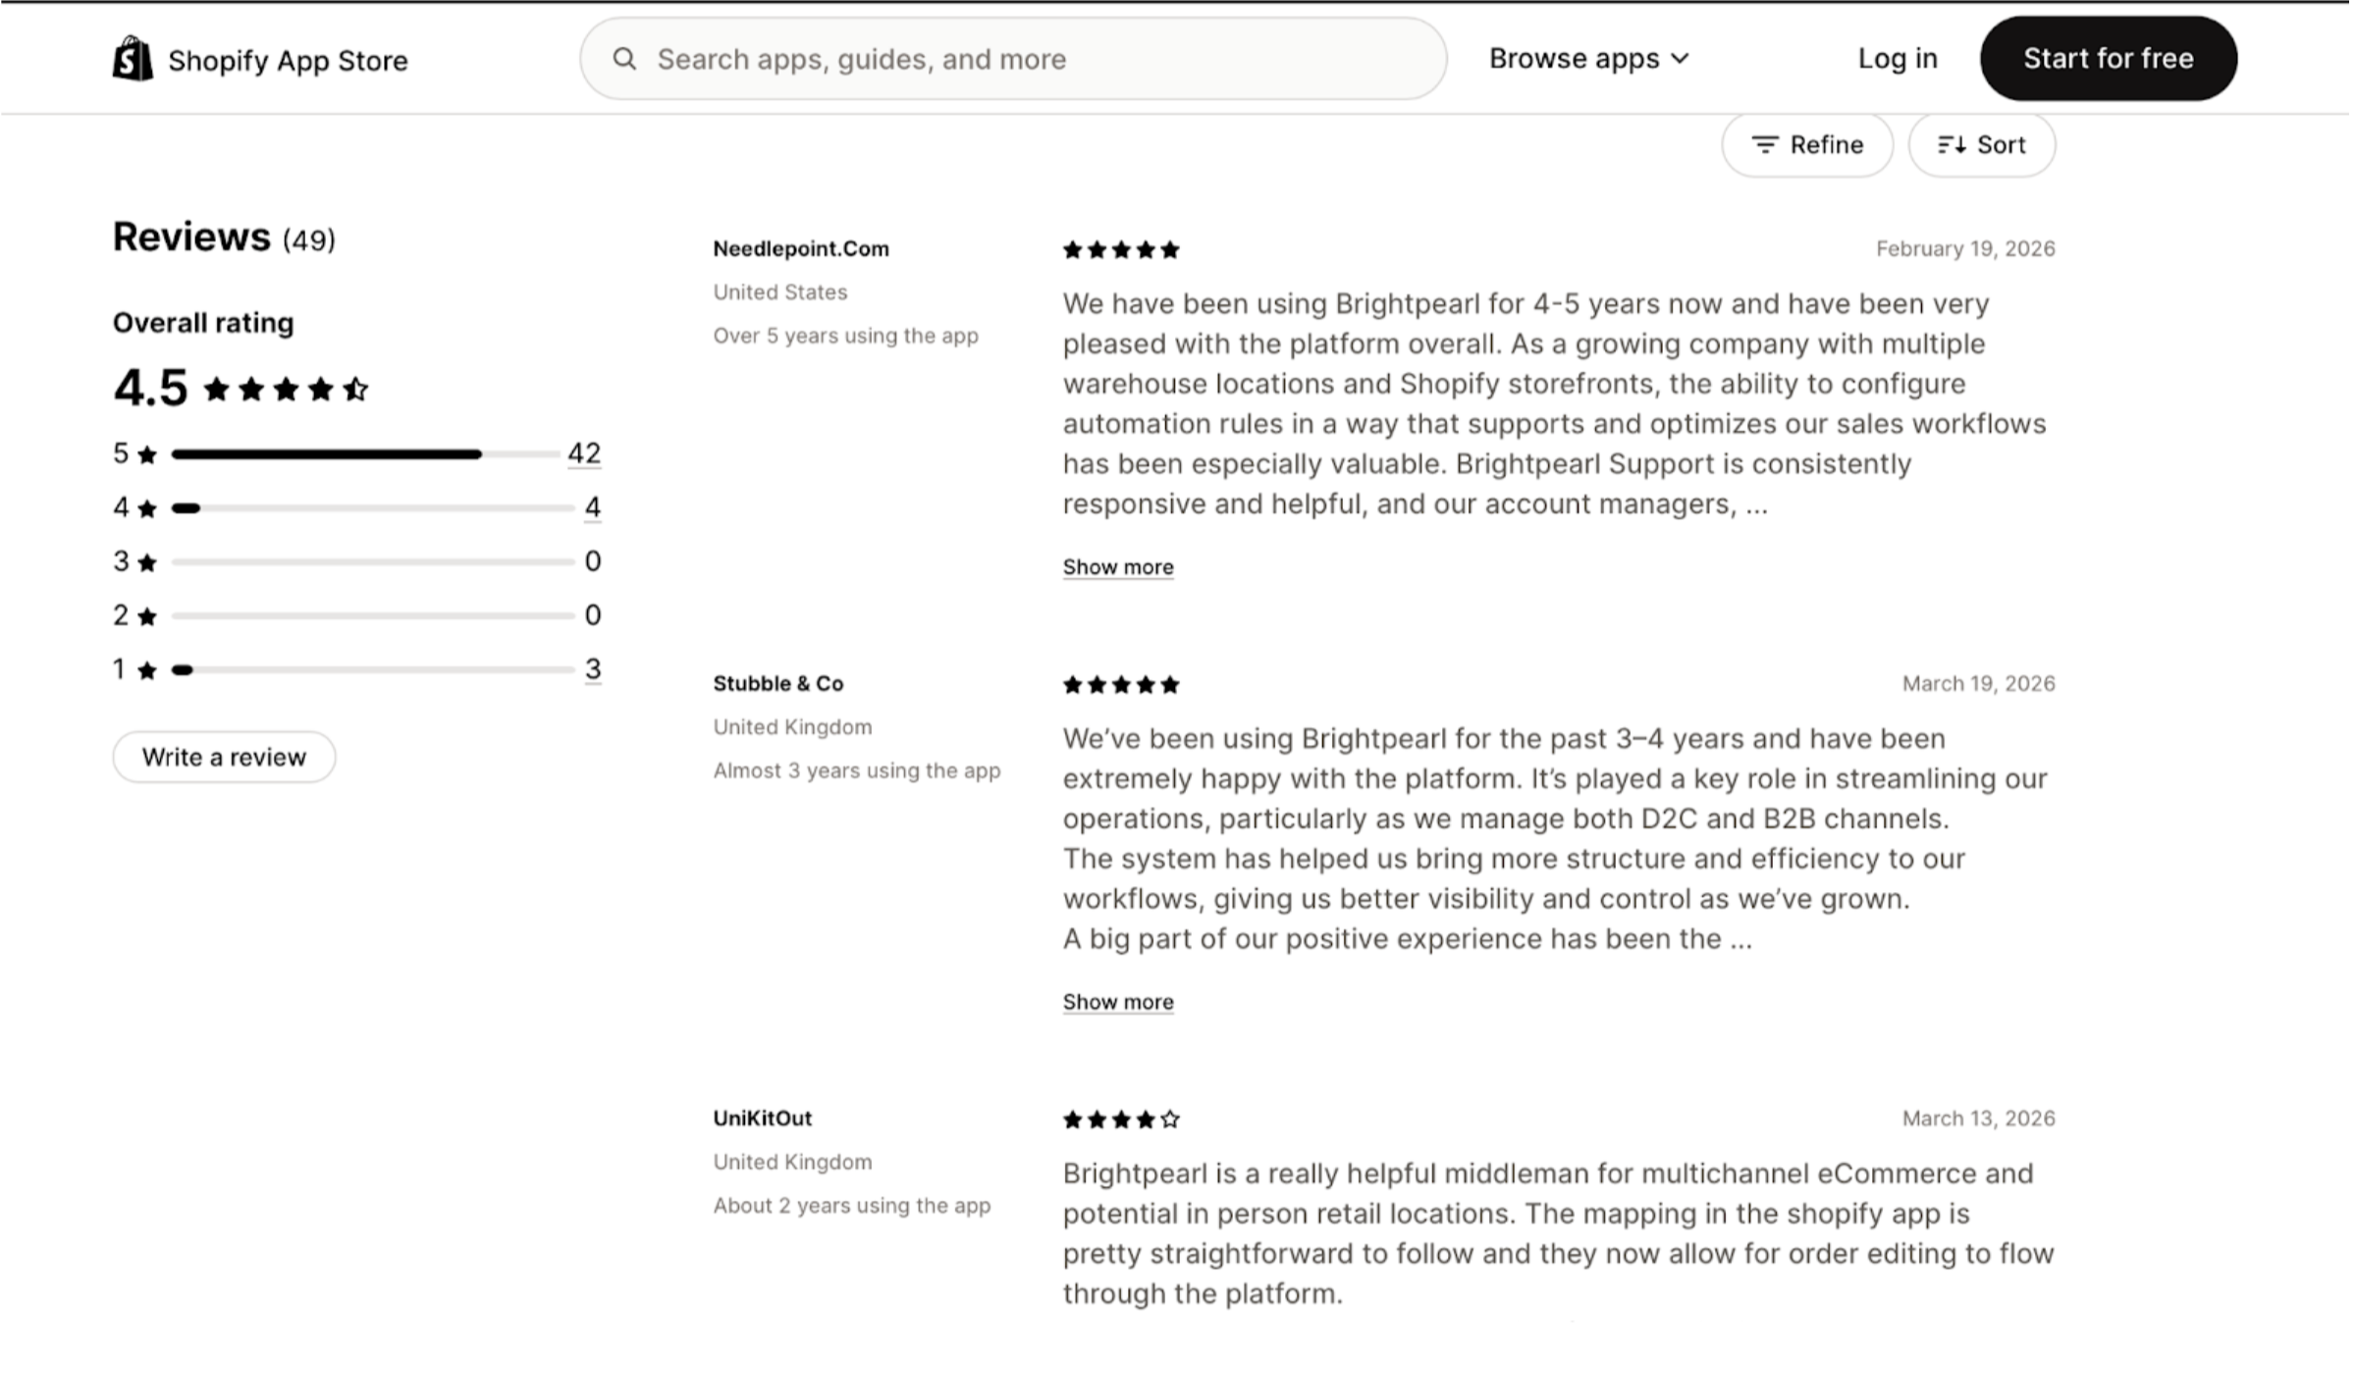Viewport: 2356px width, 1374px height.
Task: Expand Needlepoint.Com review with Show more
Action: tap(1117, 567)
